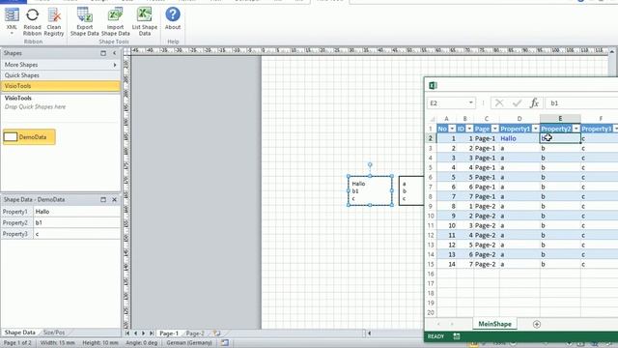Switch to Shape Data tab
This screenshot has height=348, width=618.
tap(19, 333)
